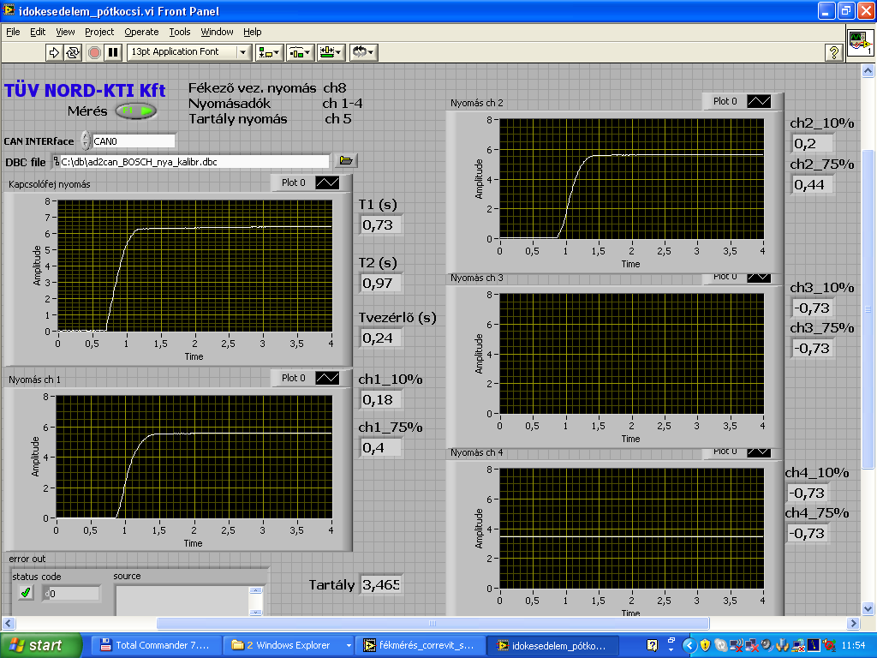
Task: Open the Window menu
Action: [217, 32]
